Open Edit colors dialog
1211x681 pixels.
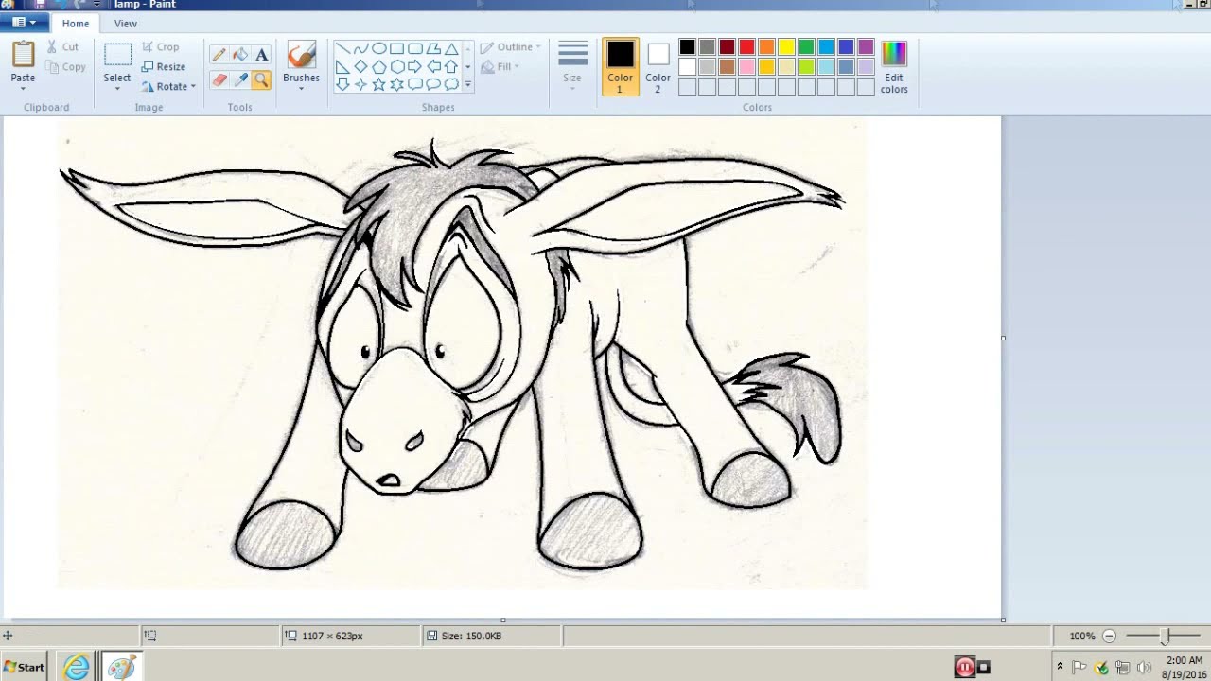(x=894, y=66)
